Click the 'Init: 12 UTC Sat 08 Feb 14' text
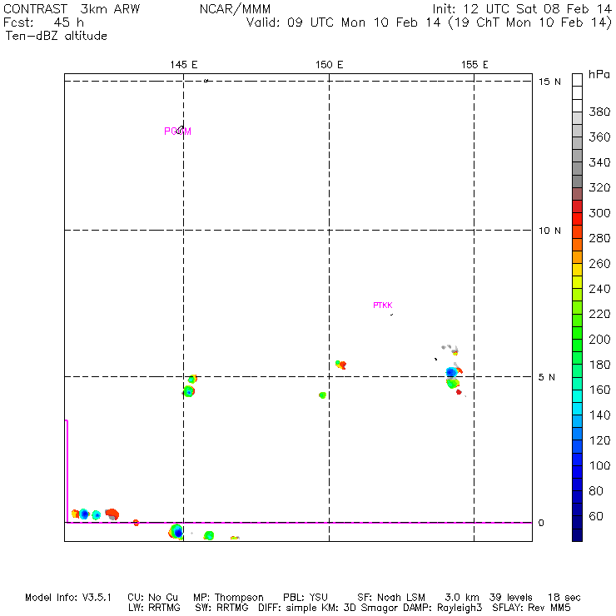 pos(522,9)
